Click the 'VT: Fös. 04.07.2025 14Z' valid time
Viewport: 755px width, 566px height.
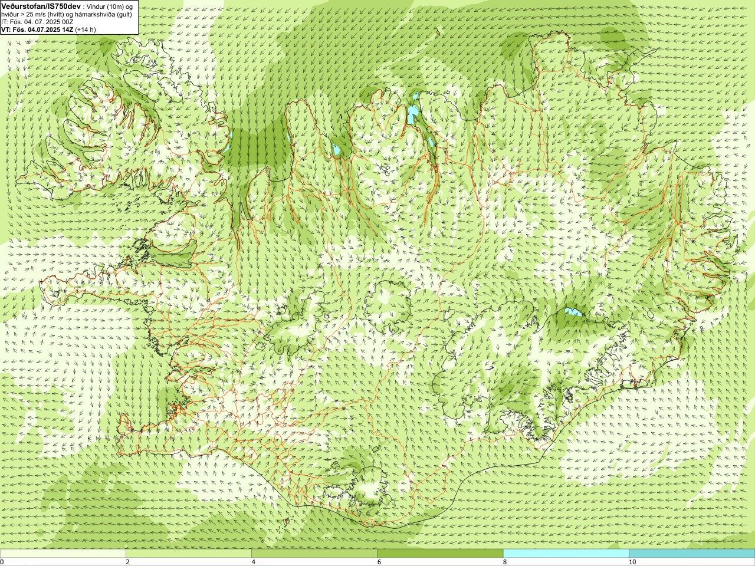click(x=38, y=29)
